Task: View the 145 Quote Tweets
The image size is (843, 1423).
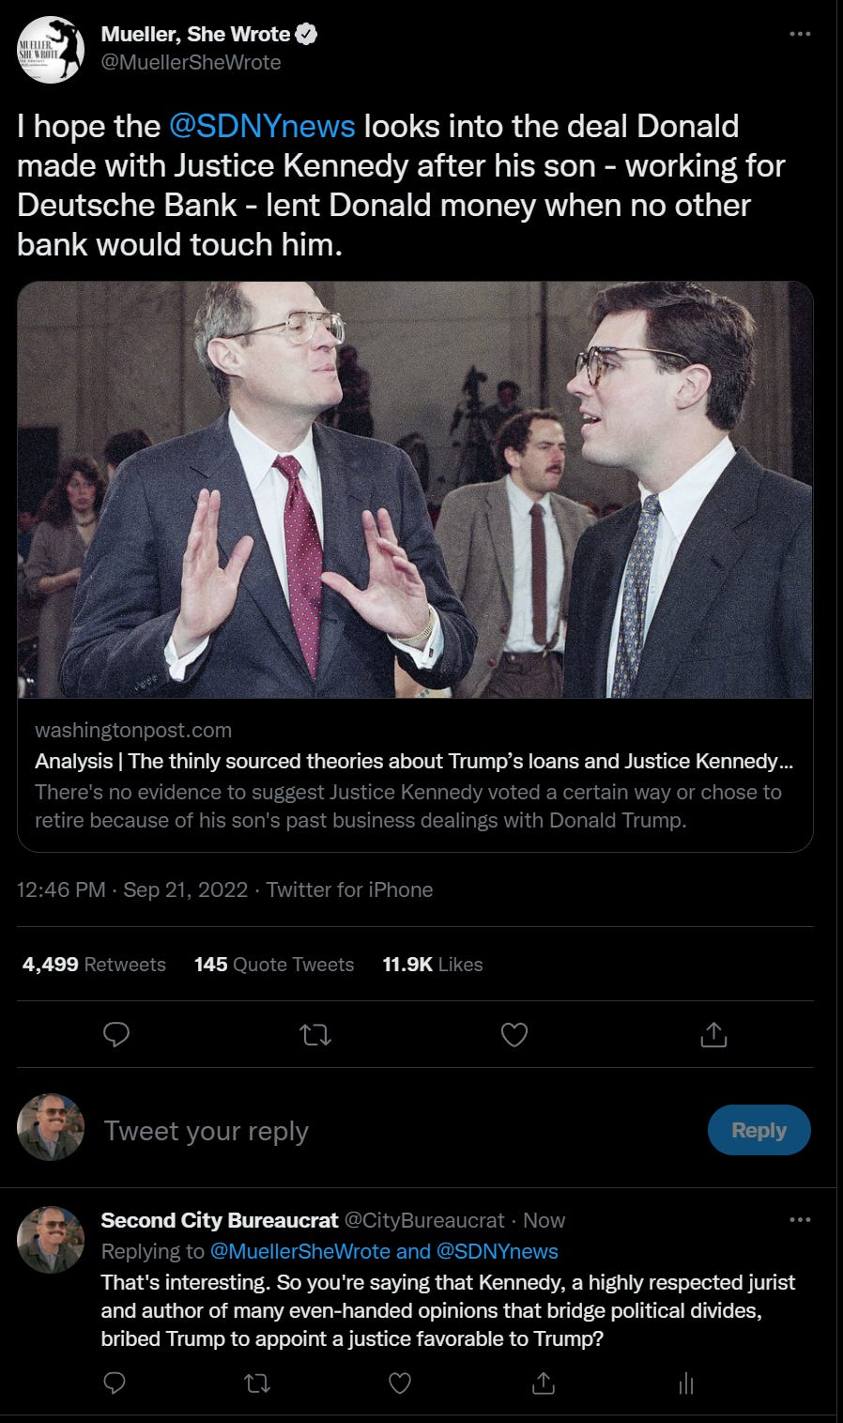Action: point(274,965)
